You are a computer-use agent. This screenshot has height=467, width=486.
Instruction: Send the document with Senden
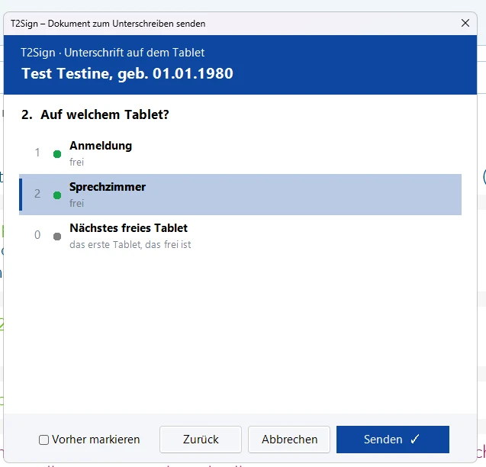[x=393, y=440]
